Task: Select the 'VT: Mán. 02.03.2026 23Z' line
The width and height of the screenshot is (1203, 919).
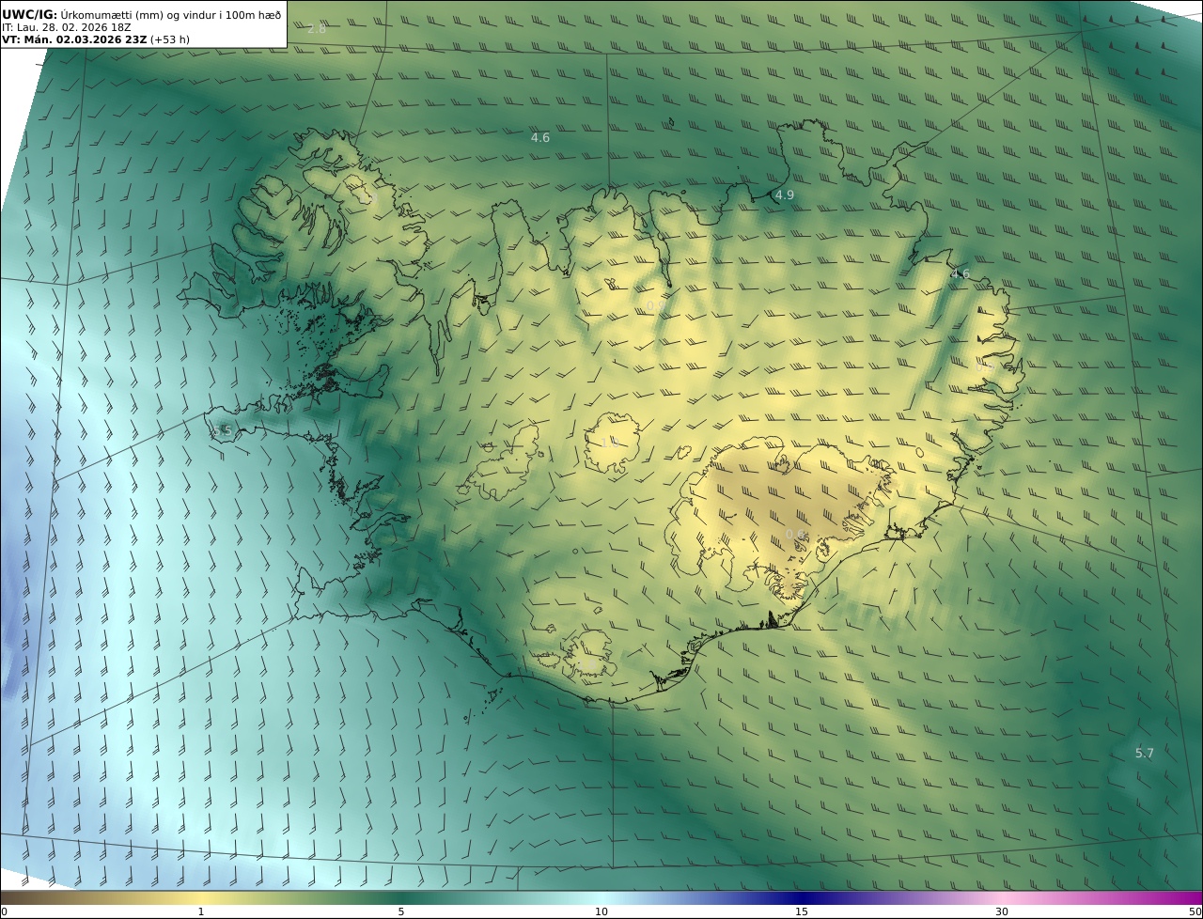Action: tap(74, 39)
